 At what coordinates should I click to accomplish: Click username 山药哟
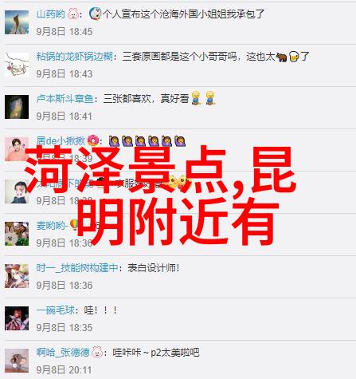[x=50, y=14]
